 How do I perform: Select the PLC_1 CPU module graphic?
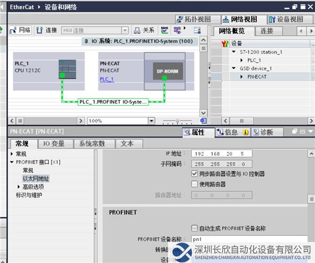tap(67, 69)
